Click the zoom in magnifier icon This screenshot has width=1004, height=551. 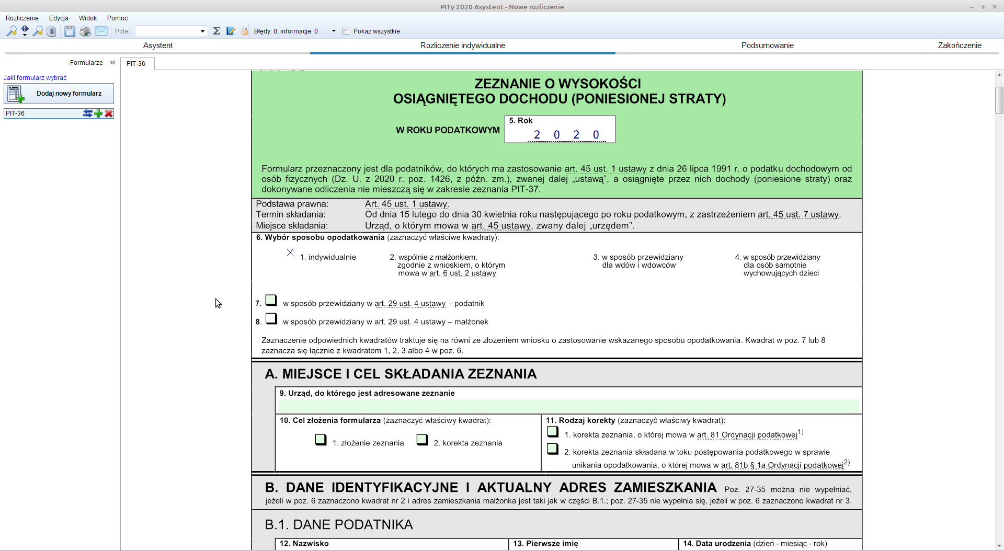point(11,31)
